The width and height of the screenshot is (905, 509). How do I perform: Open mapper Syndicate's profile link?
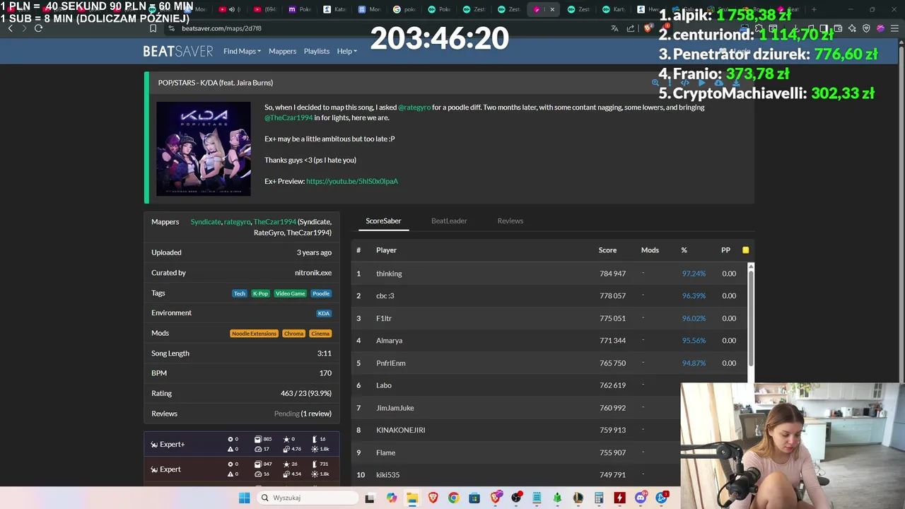point(206,222)
